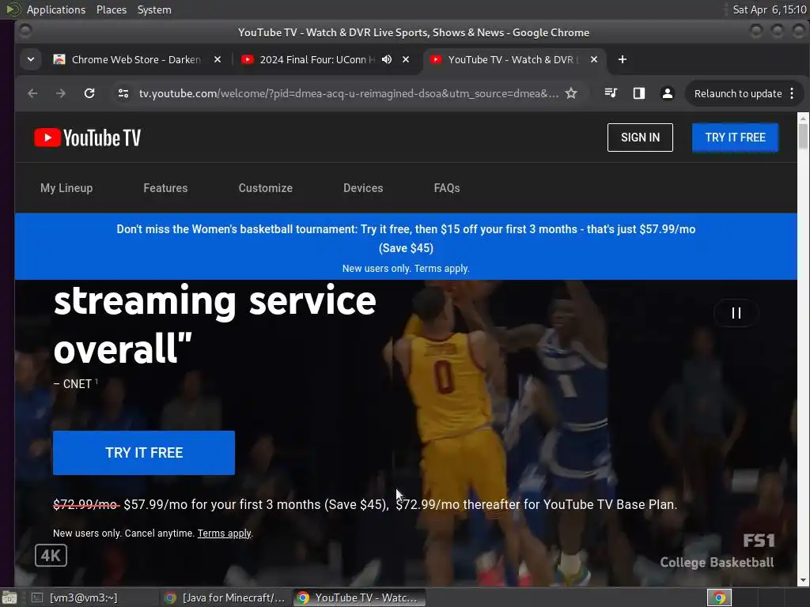Viewport: 810px width, 607px height.
Task: Reload the page with the refresh icon
Action: [89, 93]
